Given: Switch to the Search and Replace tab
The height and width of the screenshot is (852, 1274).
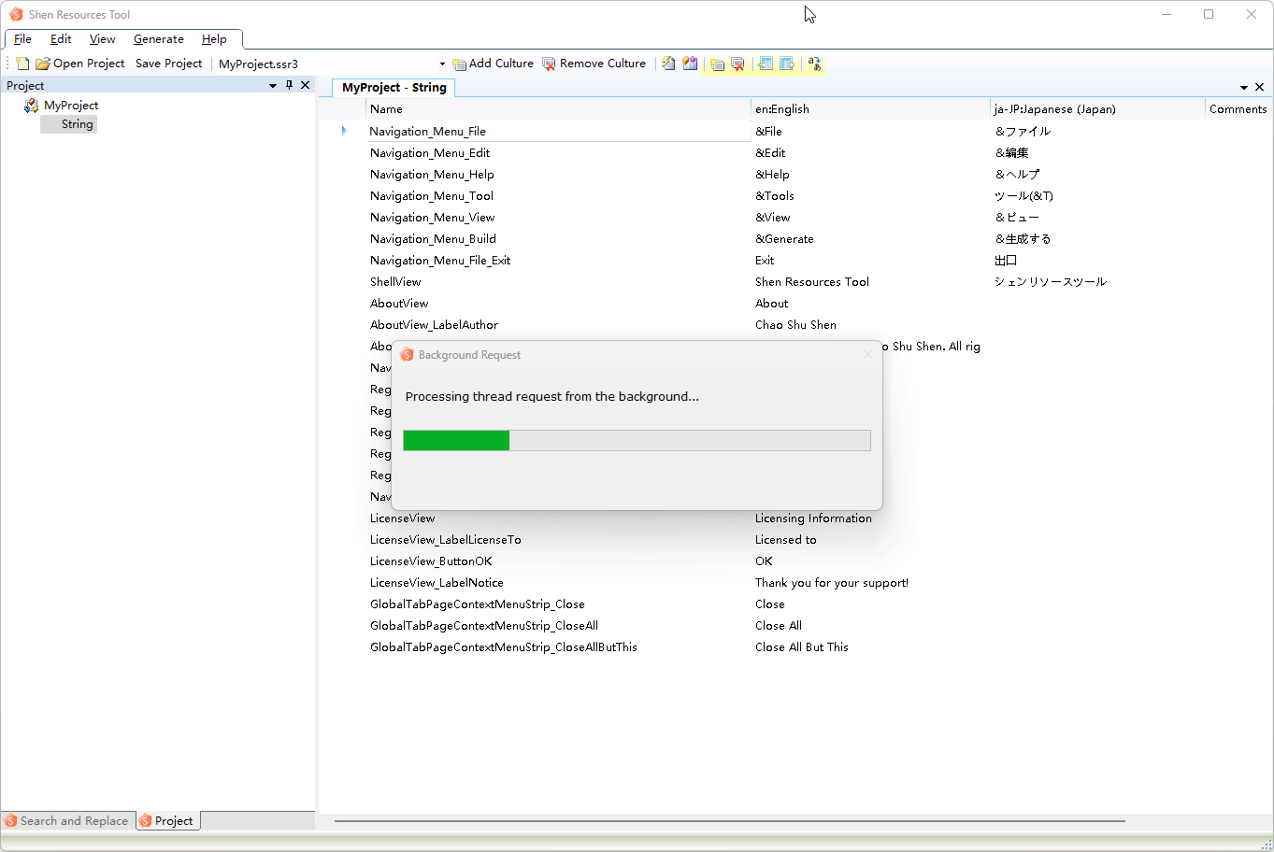Looking at the screenshot, I should coord(67,821).
